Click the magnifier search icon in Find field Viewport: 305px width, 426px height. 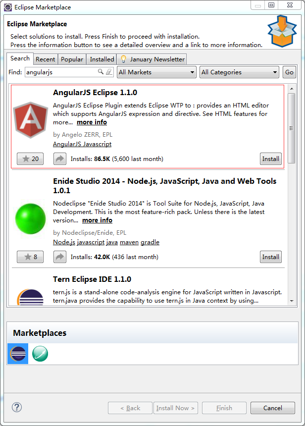101,72
